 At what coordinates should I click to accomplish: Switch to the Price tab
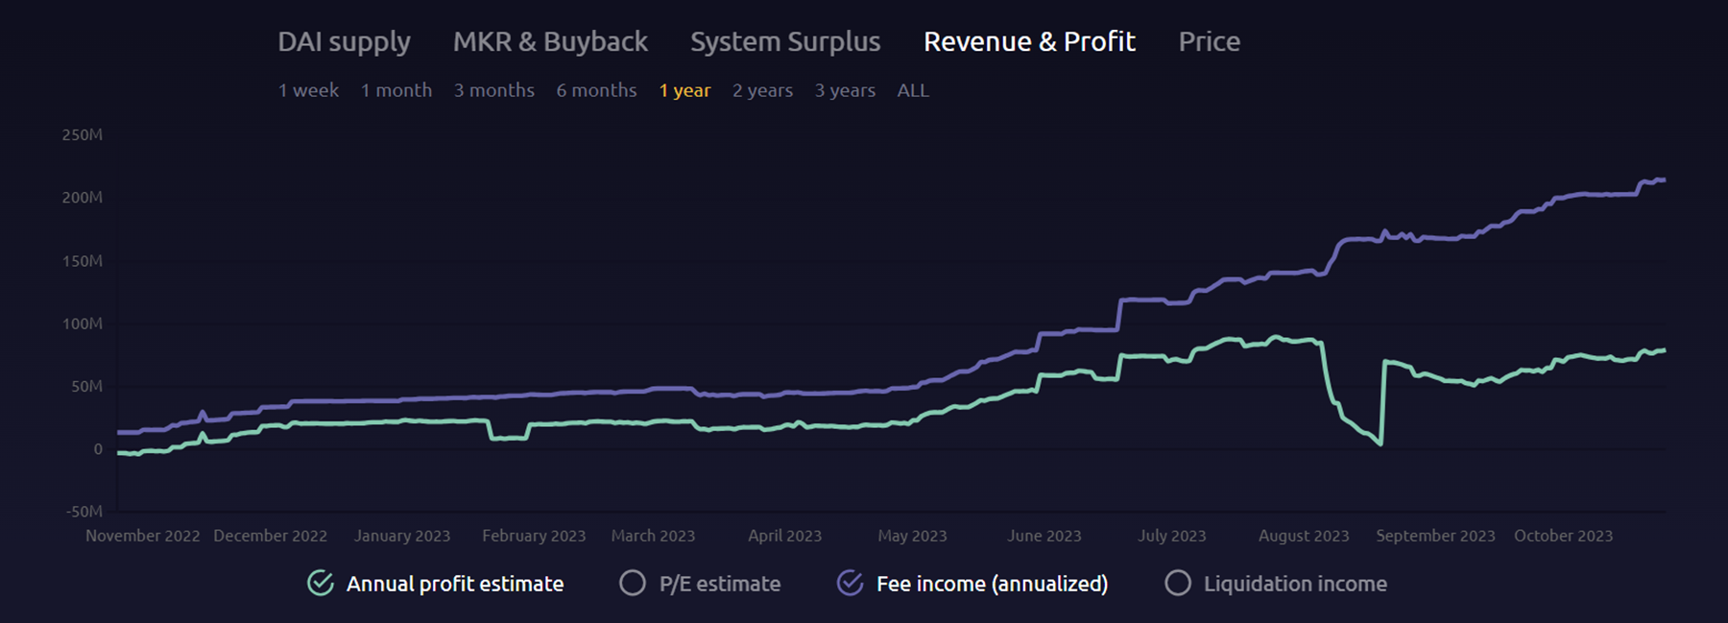[x=1209, y=42]
